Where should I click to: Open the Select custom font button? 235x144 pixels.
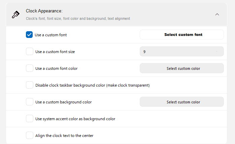(182, 35)
